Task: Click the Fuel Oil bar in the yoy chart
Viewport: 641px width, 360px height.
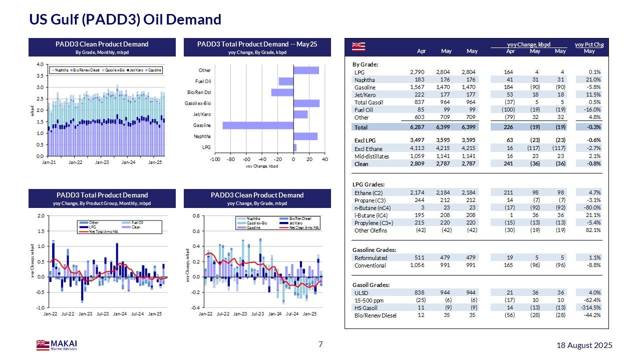Action: 286,81
